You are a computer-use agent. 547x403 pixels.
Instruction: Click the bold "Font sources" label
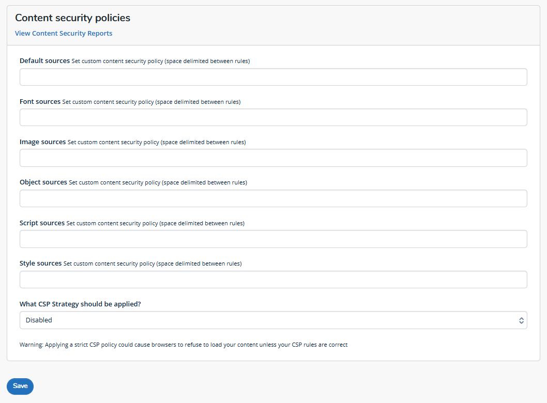pyautogui.click(x=40, y=102)
